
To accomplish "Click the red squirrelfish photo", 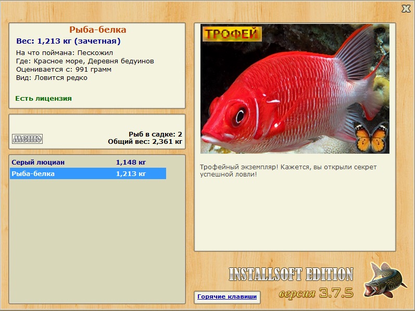I will coord(295,89).
